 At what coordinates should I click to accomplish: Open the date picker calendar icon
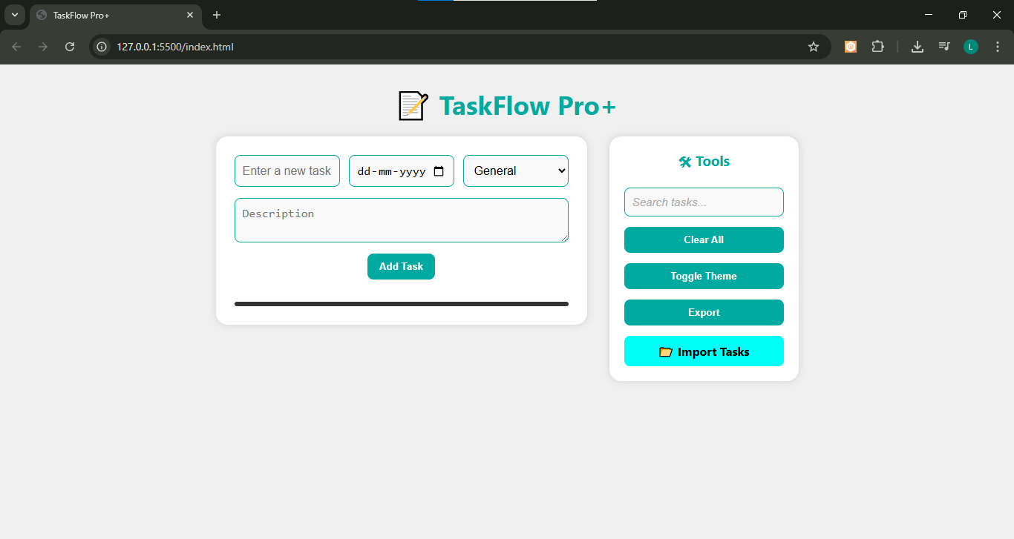point(439,171)
